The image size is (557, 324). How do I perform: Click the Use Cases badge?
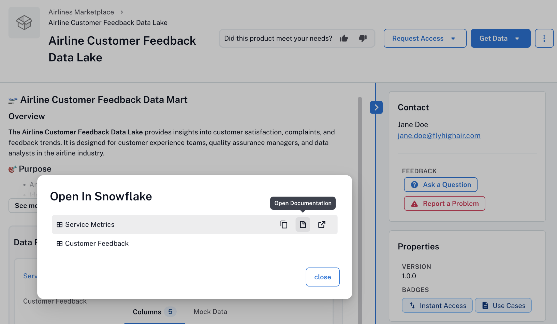coord(503,305)
